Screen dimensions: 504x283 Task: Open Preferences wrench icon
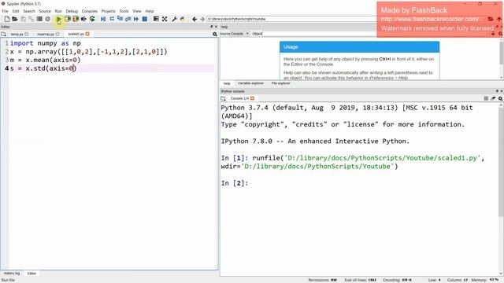click(x=175, y=19)
